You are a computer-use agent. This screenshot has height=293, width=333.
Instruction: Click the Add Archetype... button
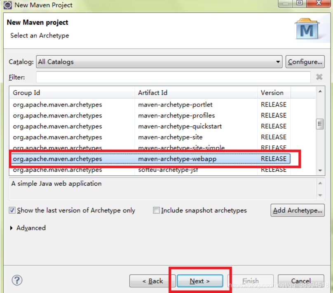[298, 210]
